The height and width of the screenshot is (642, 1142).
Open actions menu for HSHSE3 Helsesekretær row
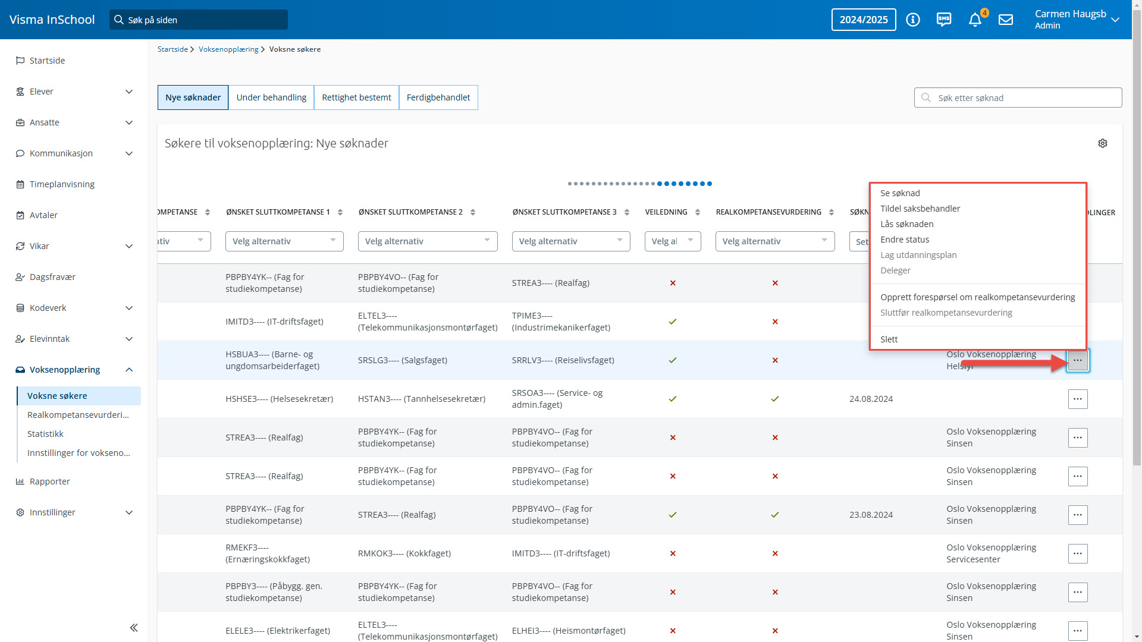[x=1078, y=399]
